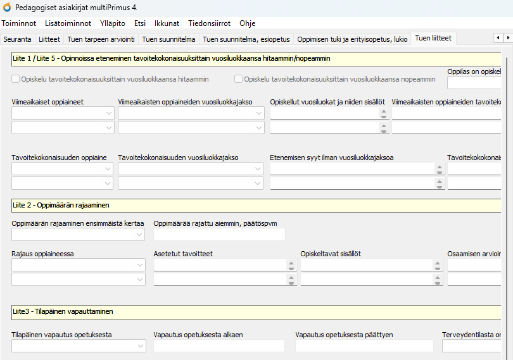Focus the Oppimäärää rajattu aiemmin päätöspvm field
Screen dimensions: 513x360
coord(218,235)
